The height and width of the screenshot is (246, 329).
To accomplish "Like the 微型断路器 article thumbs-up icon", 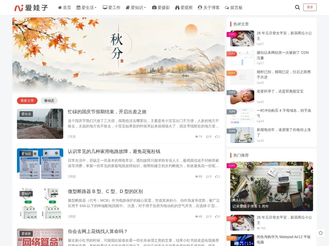I will [216, 217].
